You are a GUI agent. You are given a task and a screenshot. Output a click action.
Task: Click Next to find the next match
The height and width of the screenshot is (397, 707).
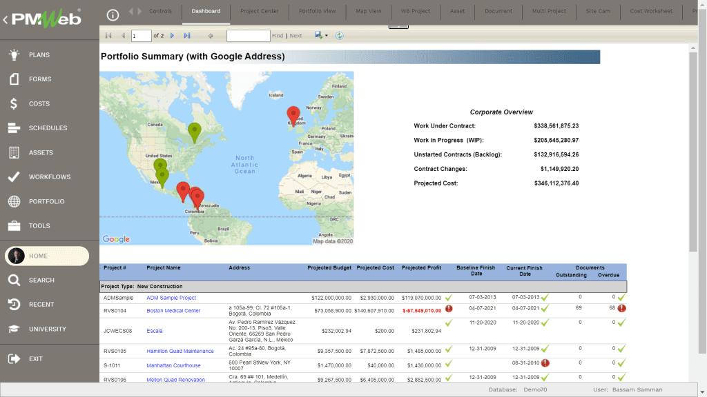coord(296,35)
